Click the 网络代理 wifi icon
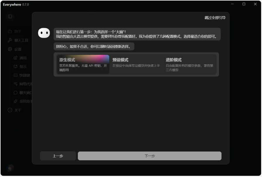The height and width of the screenshot is (177, 262). (16, 84)
